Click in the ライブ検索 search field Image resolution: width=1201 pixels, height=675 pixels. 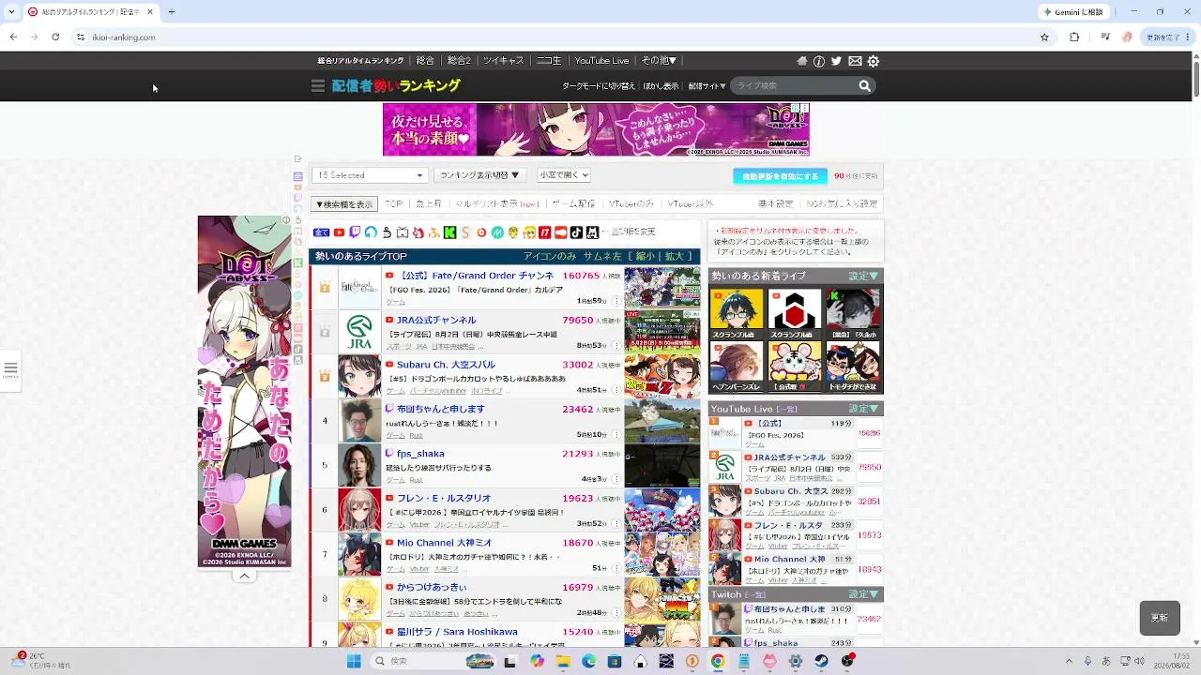[x=794, y=86]
